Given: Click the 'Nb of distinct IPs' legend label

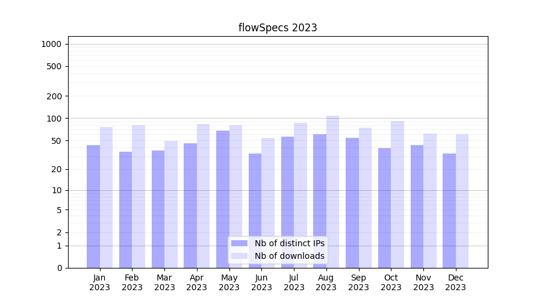Looking at the screenshot, I should point(289,243).
